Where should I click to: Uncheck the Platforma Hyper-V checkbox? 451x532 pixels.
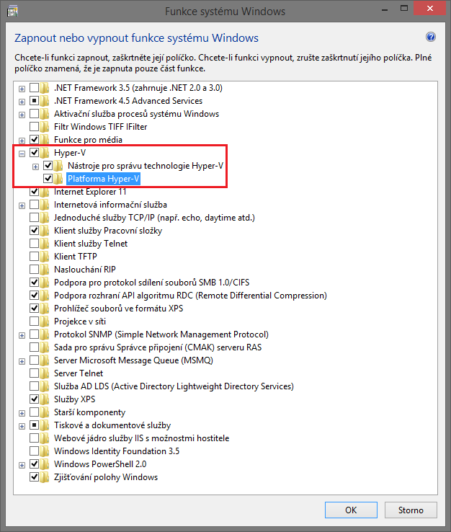(x=48, y=179)
